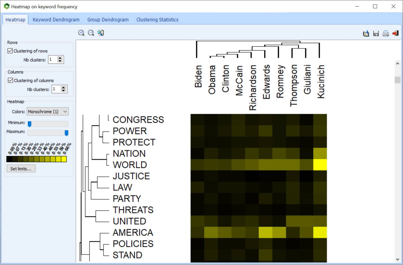Click the POWER row label
The width and height of the screenshot is (403, 265).
point(130,131)
